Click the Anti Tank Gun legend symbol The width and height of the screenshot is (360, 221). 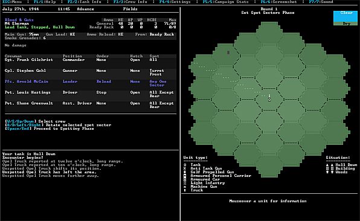185,168
